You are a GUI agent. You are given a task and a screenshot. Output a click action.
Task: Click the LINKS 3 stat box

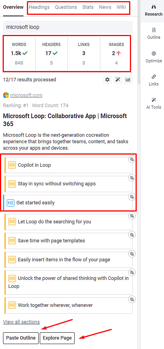coord(84,54)
